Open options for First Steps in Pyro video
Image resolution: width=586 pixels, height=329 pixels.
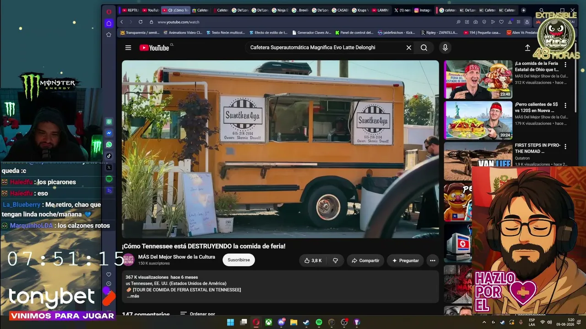point(565,146)
